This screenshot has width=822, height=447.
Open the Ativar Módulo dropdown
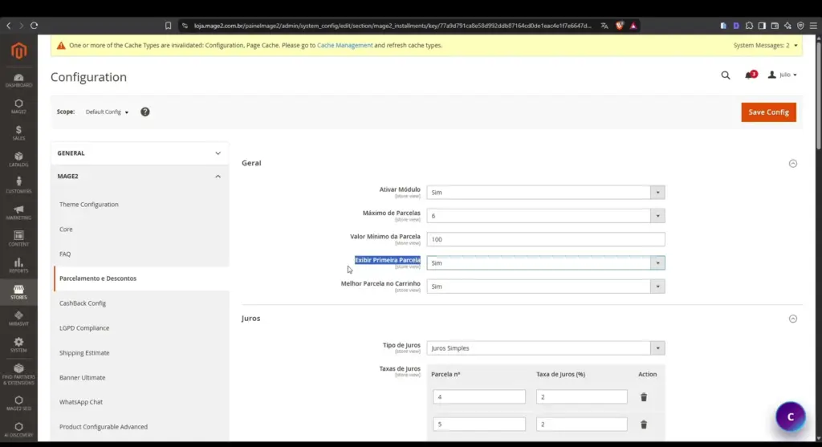(x=546, y=193)
